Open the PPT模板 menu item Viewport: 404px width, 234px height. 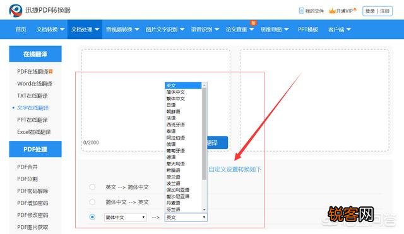tap(308, 30)
